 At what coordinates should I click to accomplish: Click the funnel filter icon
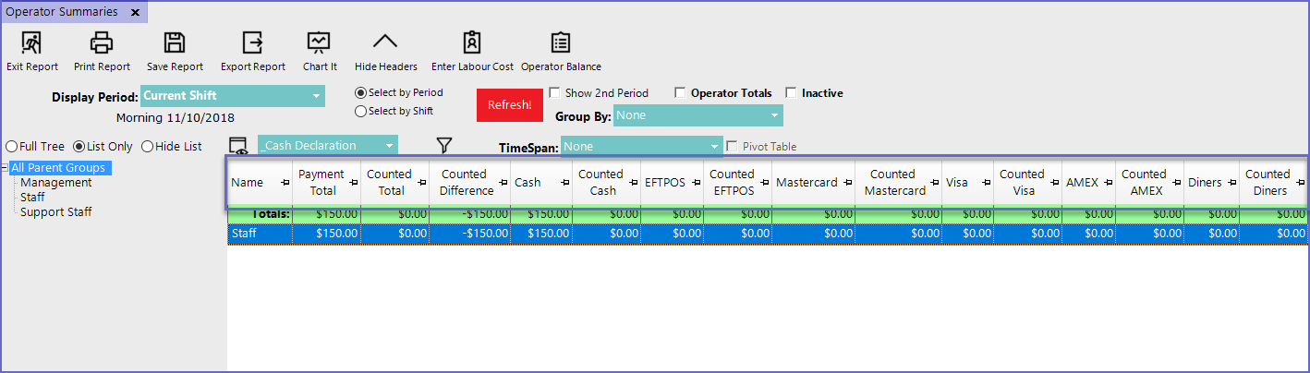(x=444, y=146)
